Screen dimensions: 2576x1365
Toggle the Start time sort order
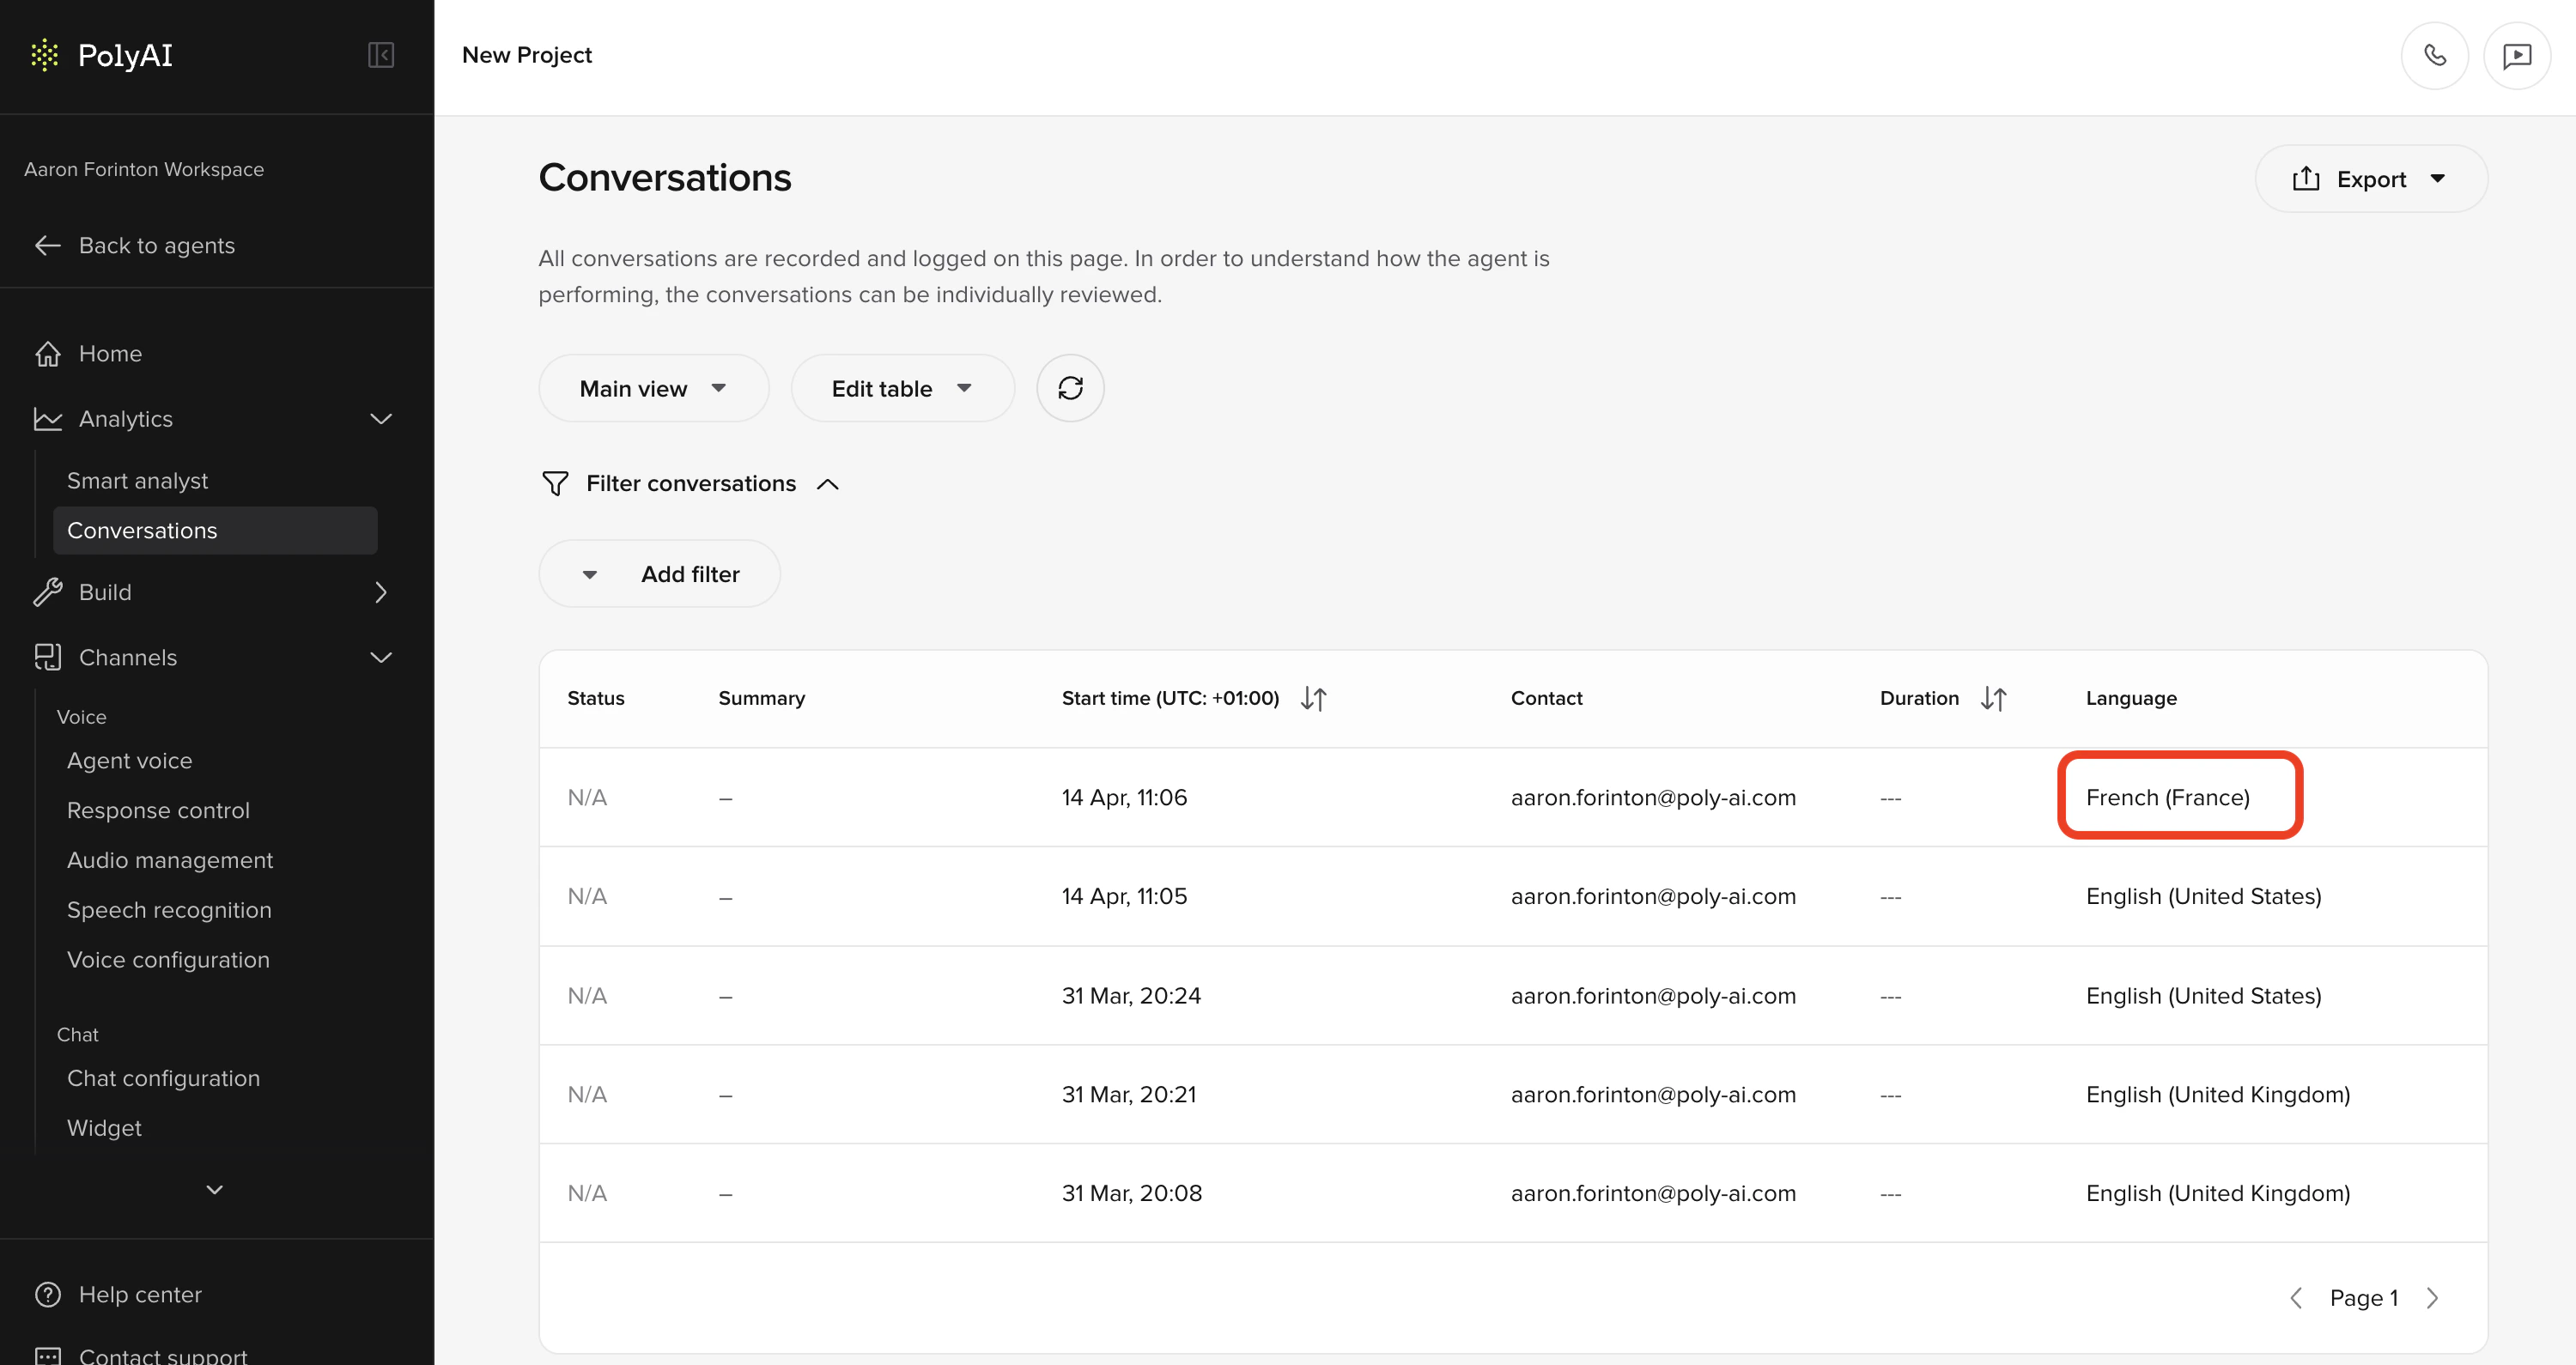pos(1314,698)
